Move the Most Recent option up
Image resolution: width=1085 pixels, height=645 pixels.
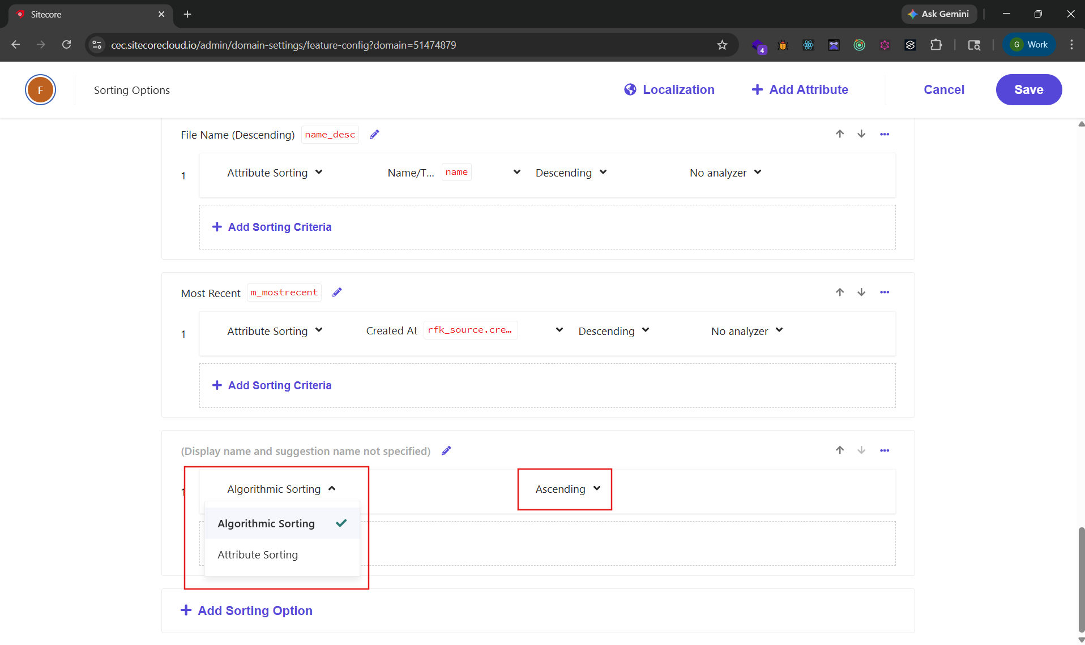point(840,293)
